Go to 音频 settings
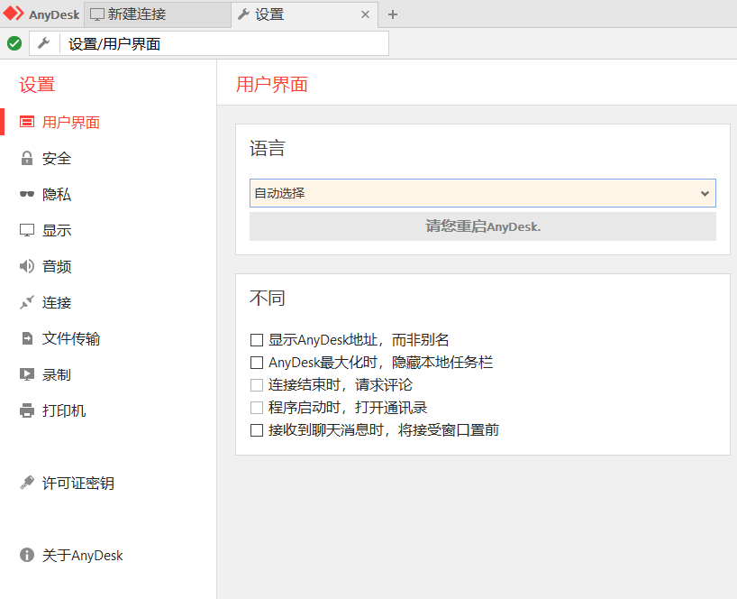Screen dimensions: 737x599 pos(57,266)
